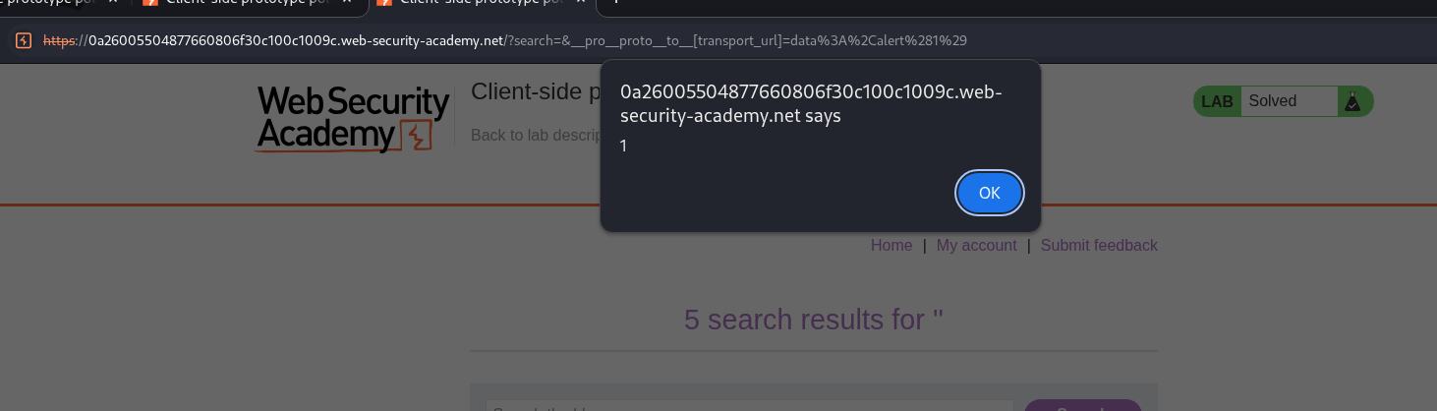Viewport: 1437px width, 411px height.
Task: Go to My account
Action: point(976,246)
